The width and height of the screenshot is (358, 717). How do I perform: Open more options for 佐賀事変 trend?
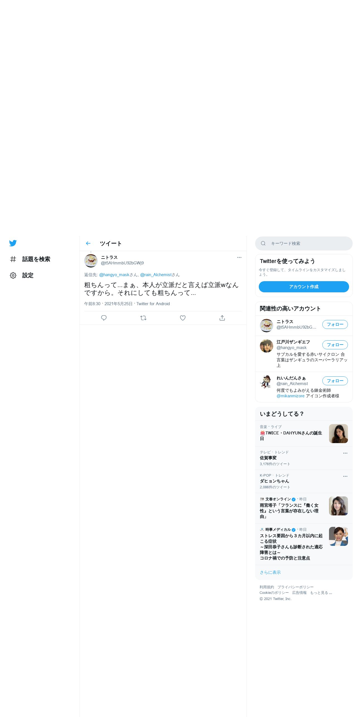(x=345, y=453)
